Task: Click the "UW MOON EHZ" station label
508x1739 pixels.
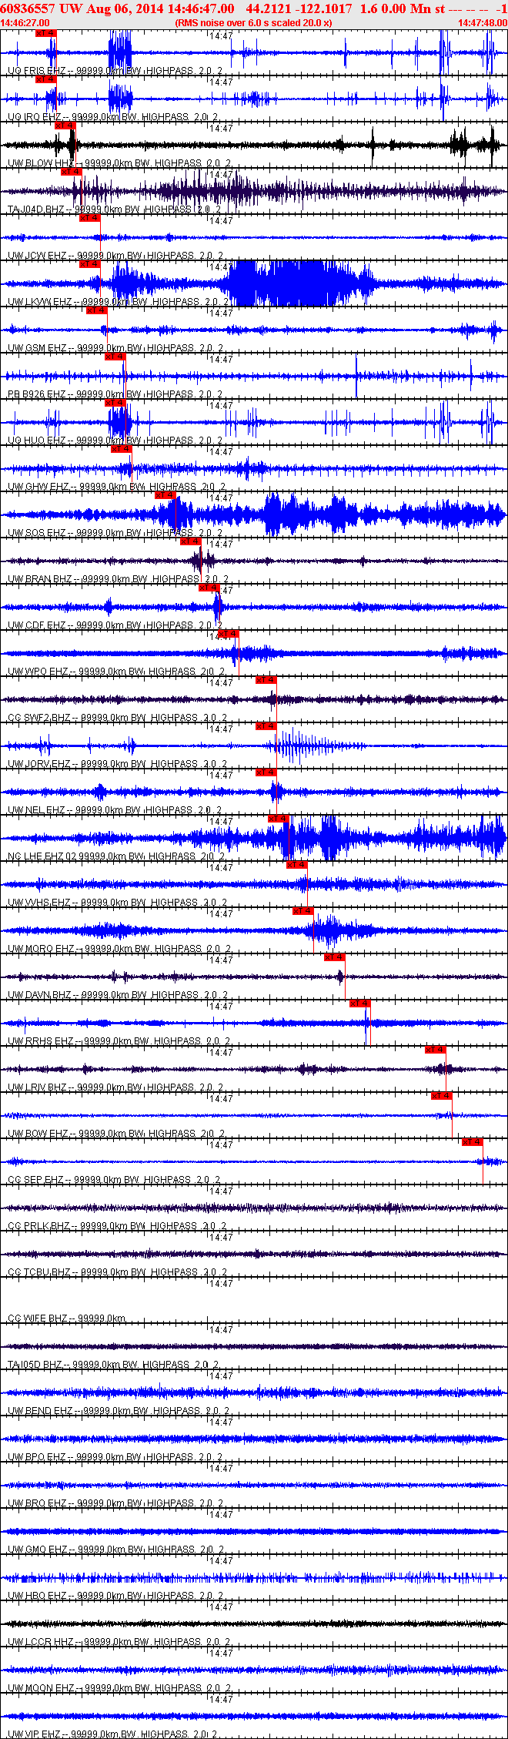Action: 42,1688
